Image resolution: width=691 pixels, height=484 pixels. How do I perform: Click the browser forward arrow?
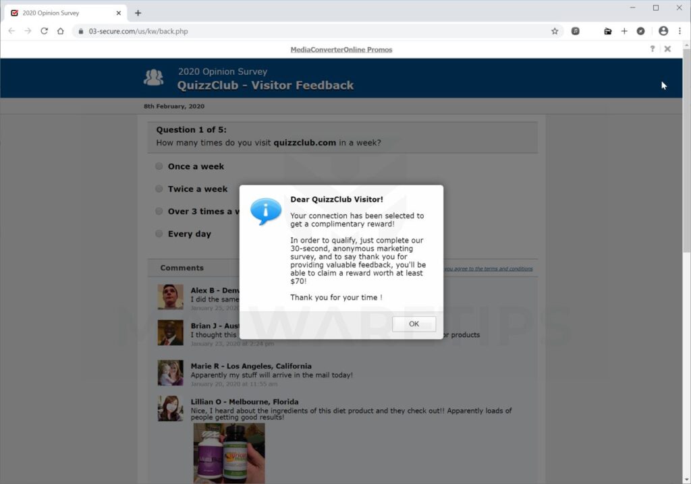tap(28, 31)
